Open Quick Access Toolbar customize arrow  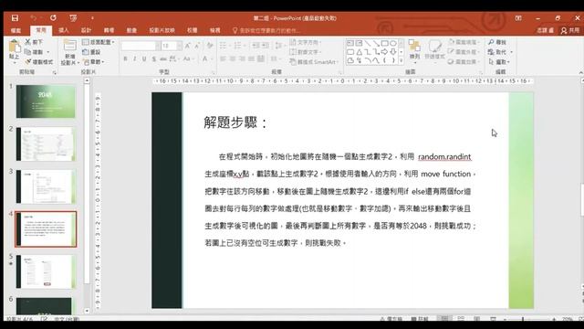92,18
